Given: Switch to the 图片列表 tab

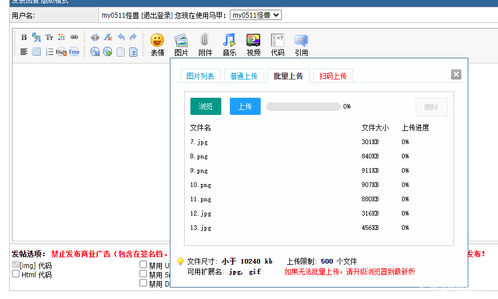Looking at the screenshot, I should 200,76.
